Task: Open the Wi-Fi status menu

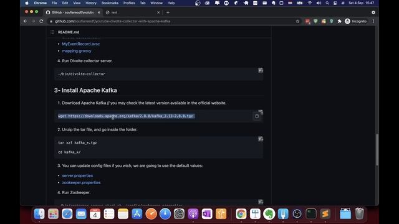Action: (x=310, y=3)
